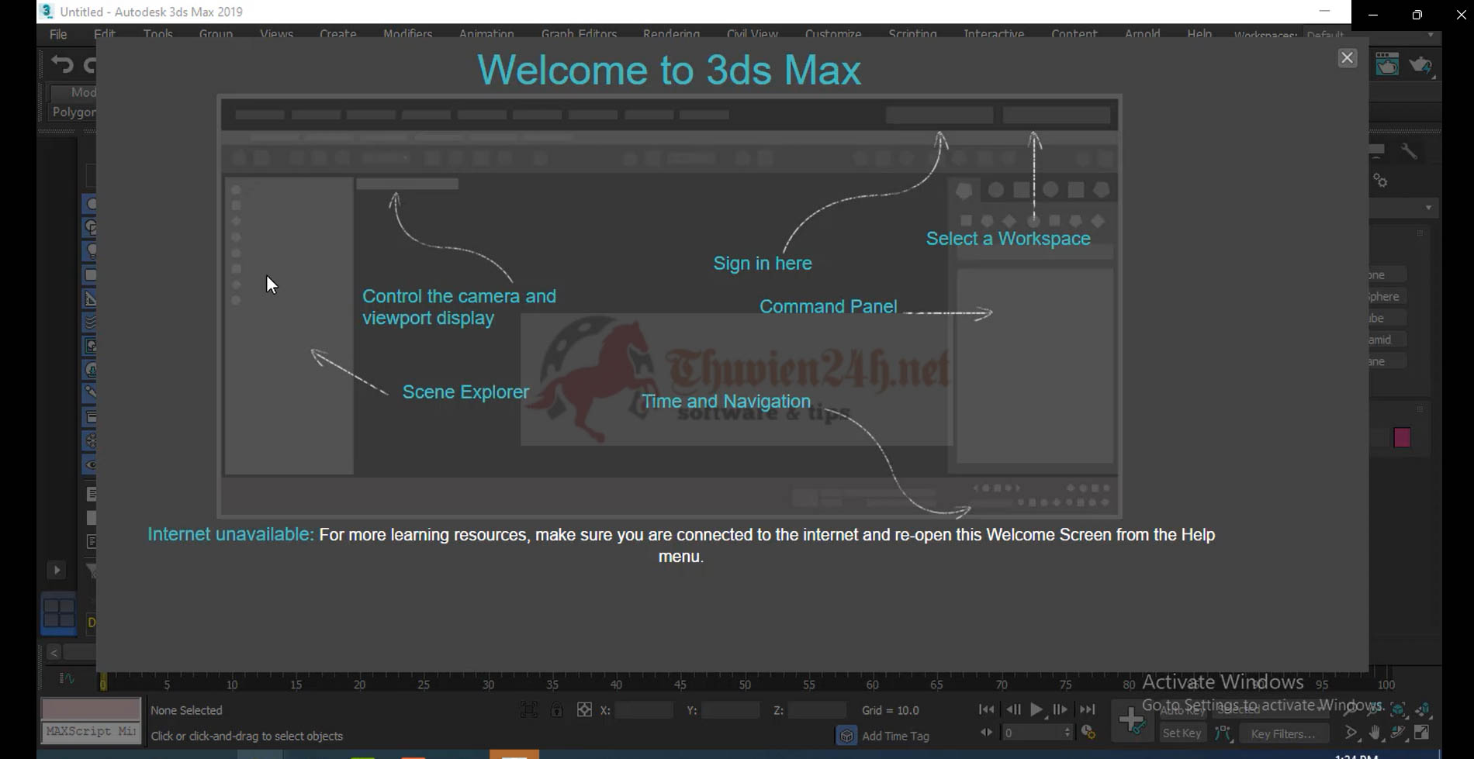Image resolution: width=1474 pixels, height=759 pixels.
Task: Close the Welcome to 3ds Max dialog
Action: coord(1348,57)
